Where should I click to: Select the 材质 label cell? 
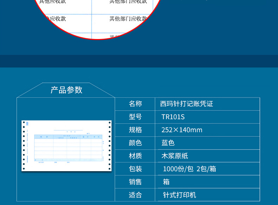135,156
